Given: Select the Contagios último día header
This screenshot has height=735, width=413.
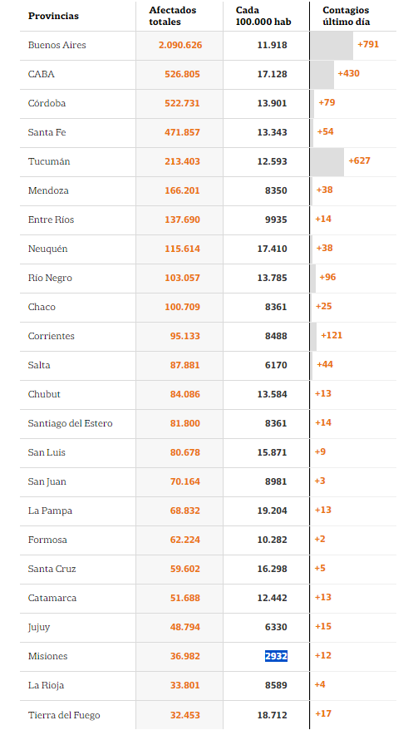Looking at the screenshot, I should point(346,16).
